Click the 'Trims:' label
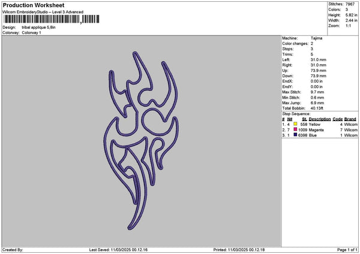This screenshot has width=360, height=254. (x=287, y=55)
